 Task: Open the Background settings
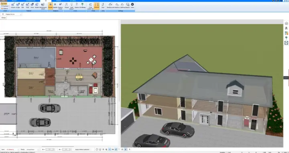[110, 6]
